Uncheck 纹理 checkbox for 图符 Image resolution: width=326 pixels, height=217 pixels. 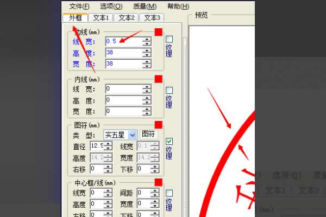[x=169, y=141]
